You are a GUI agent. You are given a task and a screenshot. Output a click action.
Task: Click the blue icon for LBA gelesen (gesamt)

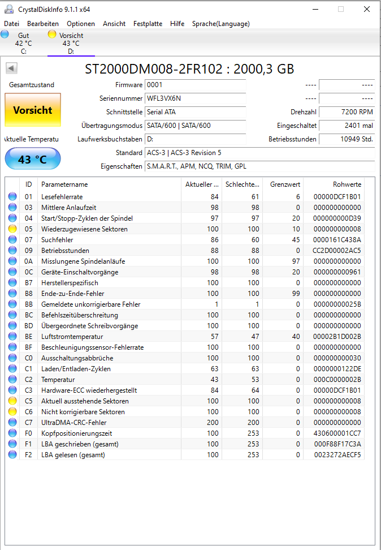point(12,455)
